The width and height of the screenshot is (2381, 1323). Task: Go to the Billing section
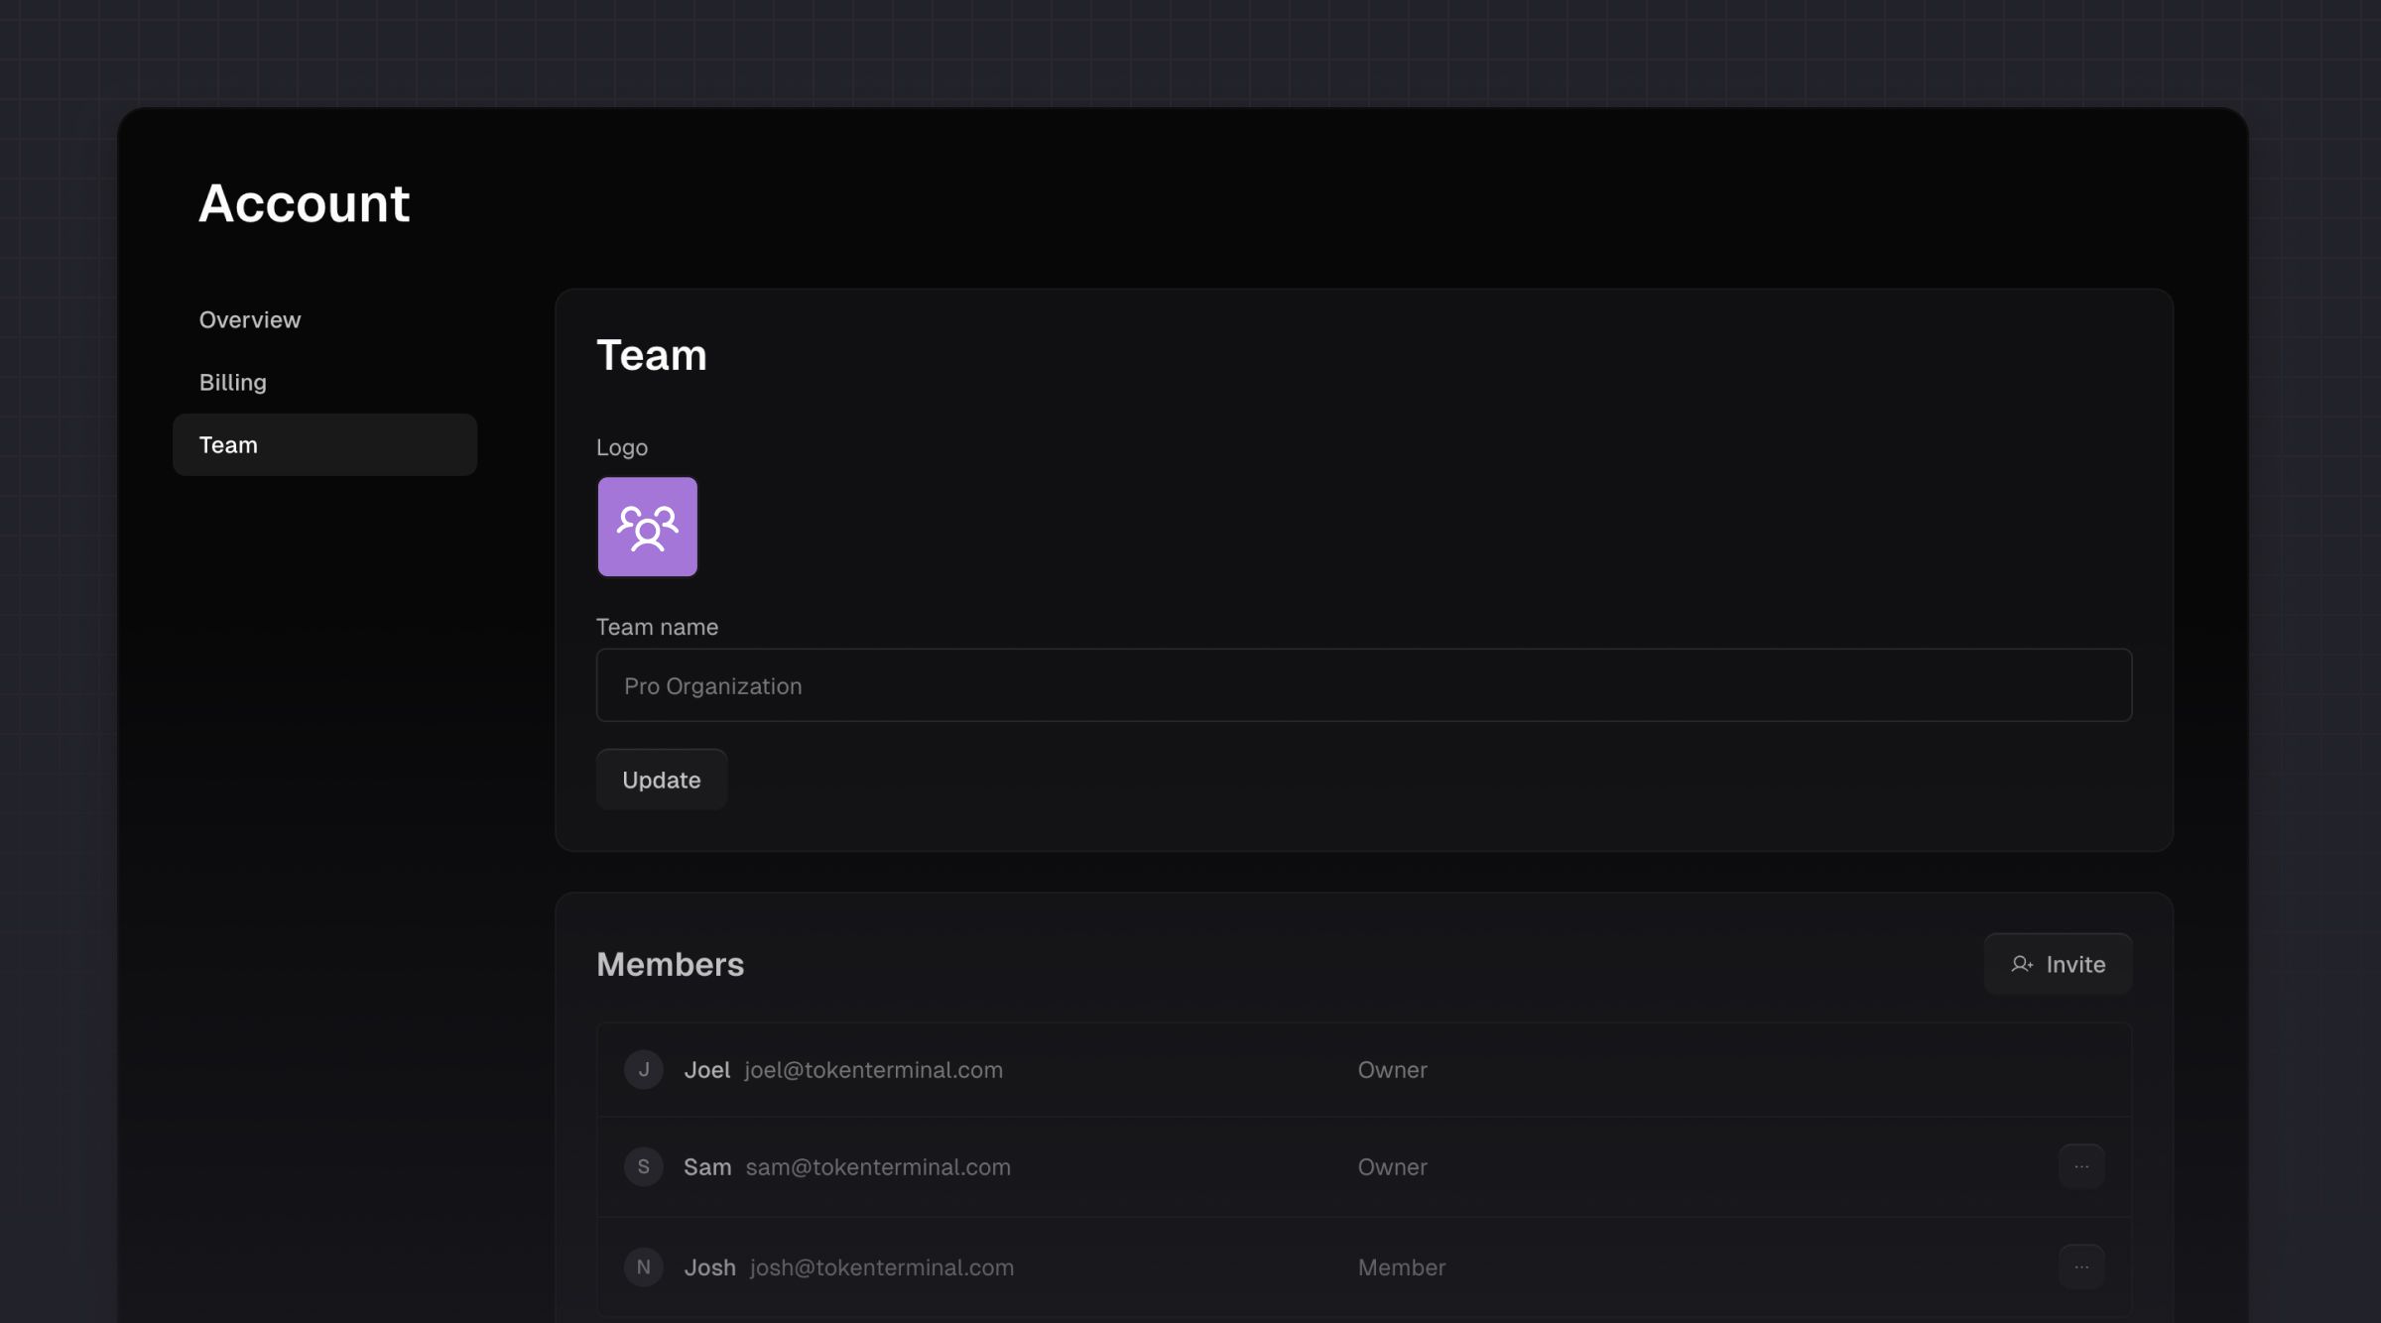tap(233, 382)
